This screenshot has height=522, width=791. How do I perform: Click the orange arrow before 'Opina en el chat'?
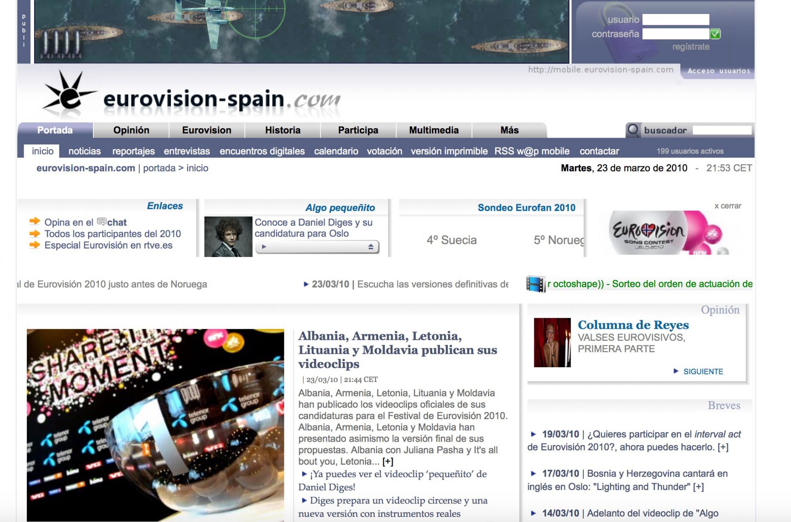pyautogui.click(x=35, y=221)
